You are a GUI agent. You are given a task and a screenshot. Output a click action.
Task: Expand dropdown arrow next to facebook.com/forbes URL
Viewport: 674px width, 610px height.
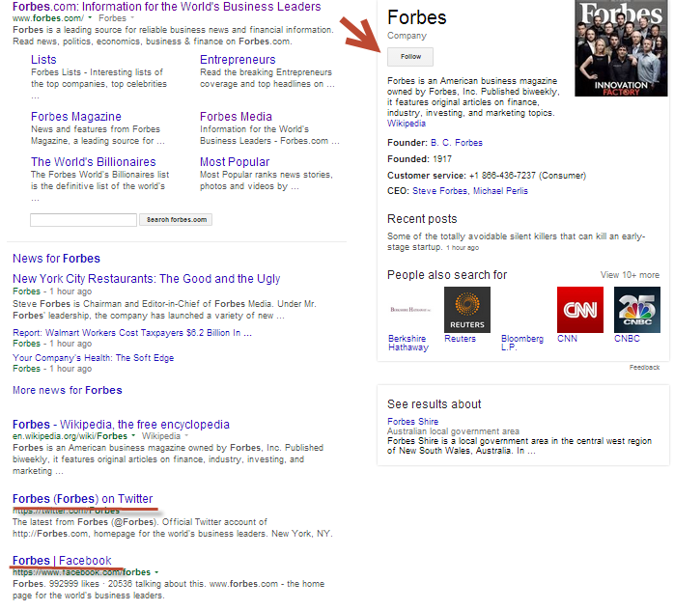[x=156, y=572]
